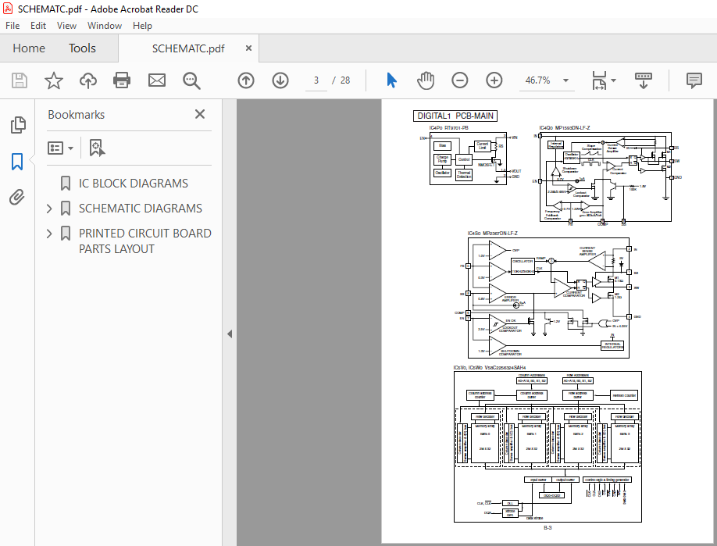Expand PRINTED CIRCUIT BOARD bookmark
717x546 pixels.
point(49,234)
